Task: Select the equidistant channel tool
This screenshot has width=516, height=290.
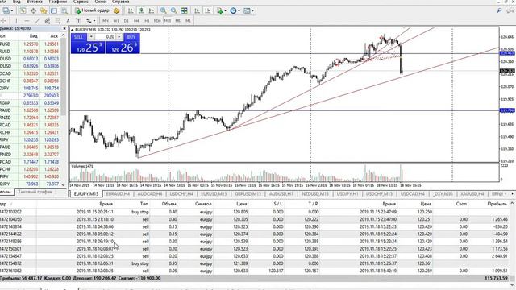Action: click(x=48, y=21)
